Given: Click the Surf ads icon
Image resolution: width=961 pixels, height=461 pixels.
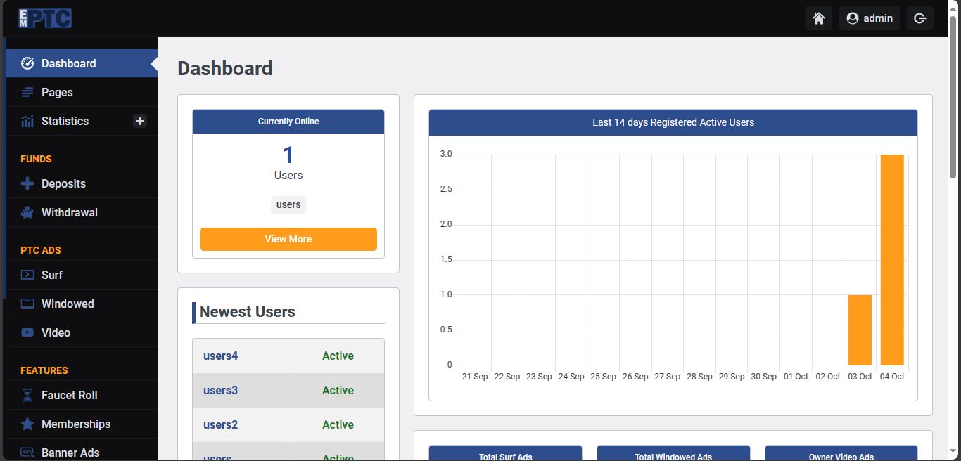Looking at the screenshot, I should tap(27, 275).
